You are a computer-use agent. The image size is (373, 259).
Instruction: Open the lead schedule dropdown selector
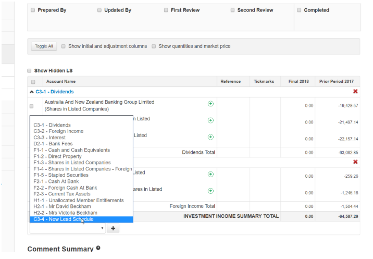pyautogui.click(x=68, y=228)
